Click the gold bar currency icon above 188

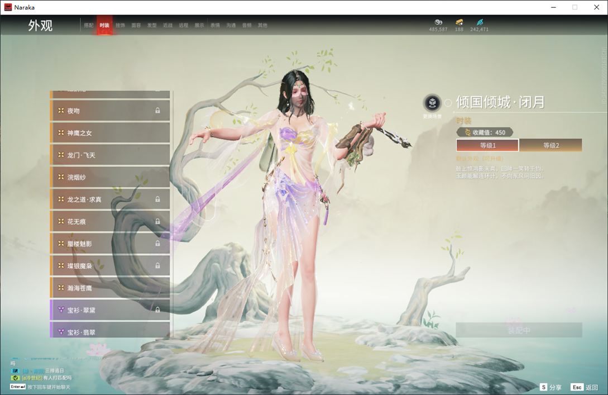pos(459,22)
